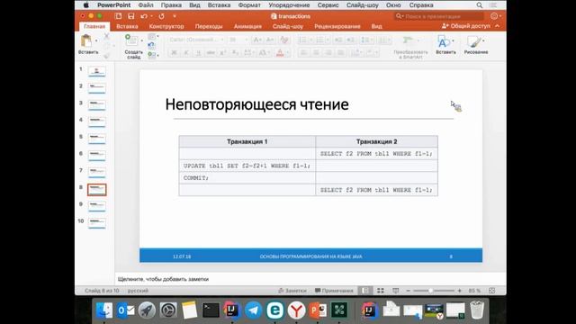
Task: Open the Слайд-шоу menu in the menu bar
Action: [x=362, y=5]
